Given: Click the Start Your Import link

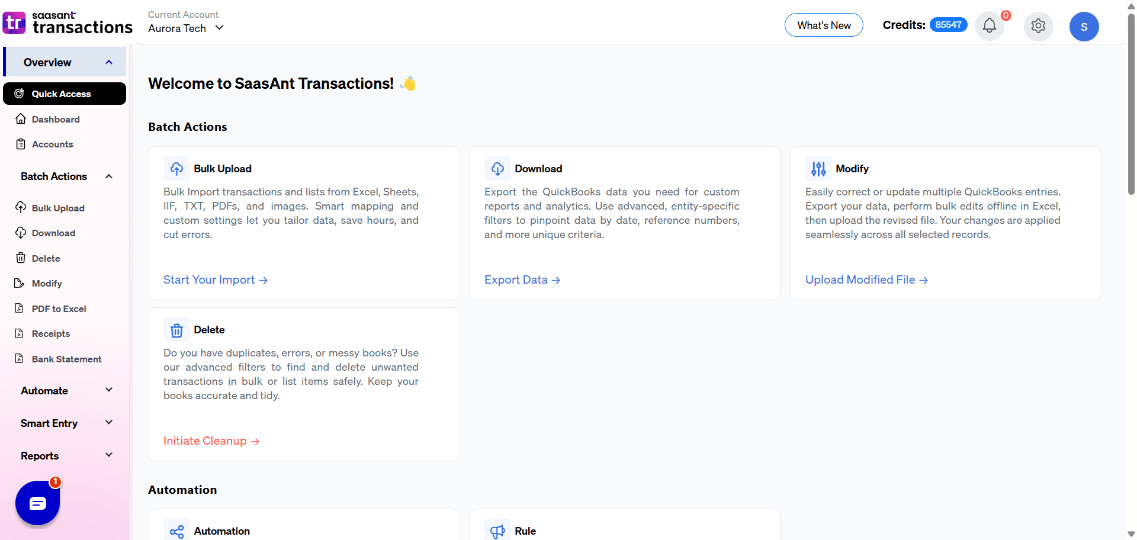Looking at the screenshot, I should pos(216,279).
